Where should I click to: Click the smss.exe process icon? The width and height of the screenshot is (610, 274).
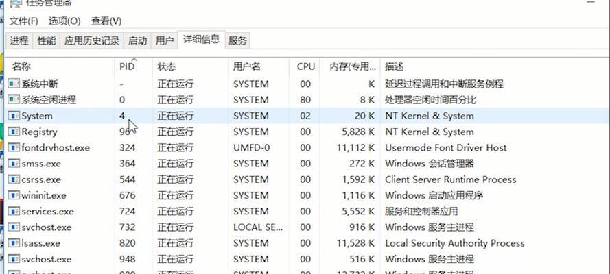pos(14,163)
